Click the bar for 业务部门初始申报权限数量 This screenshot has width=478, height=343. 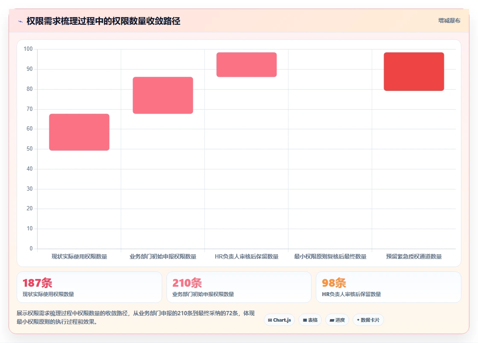coord(163,95)
